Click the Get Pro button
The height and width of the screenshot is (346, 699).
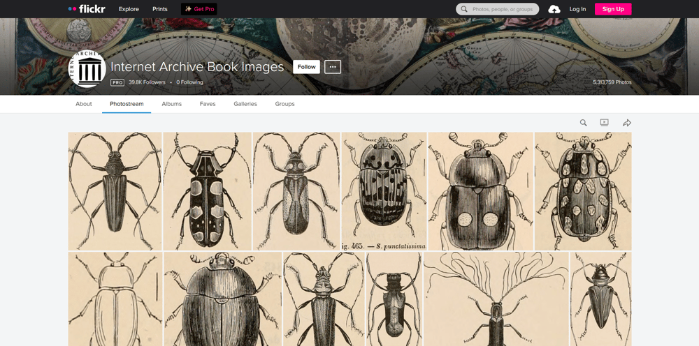199,9
